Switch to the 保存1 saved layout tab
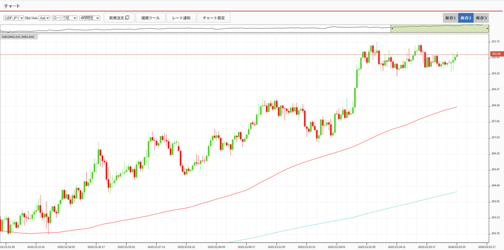The image size is (504, 250). (x=450, y=18)
